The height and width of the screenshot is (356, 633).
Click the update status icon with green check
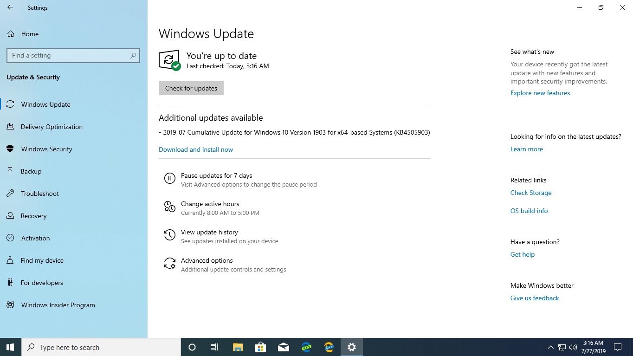(169, 60)
